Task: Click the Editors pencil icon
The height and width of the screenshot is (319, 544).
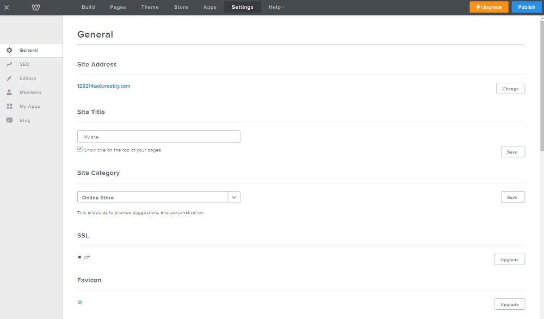Action: pos(9,78)
